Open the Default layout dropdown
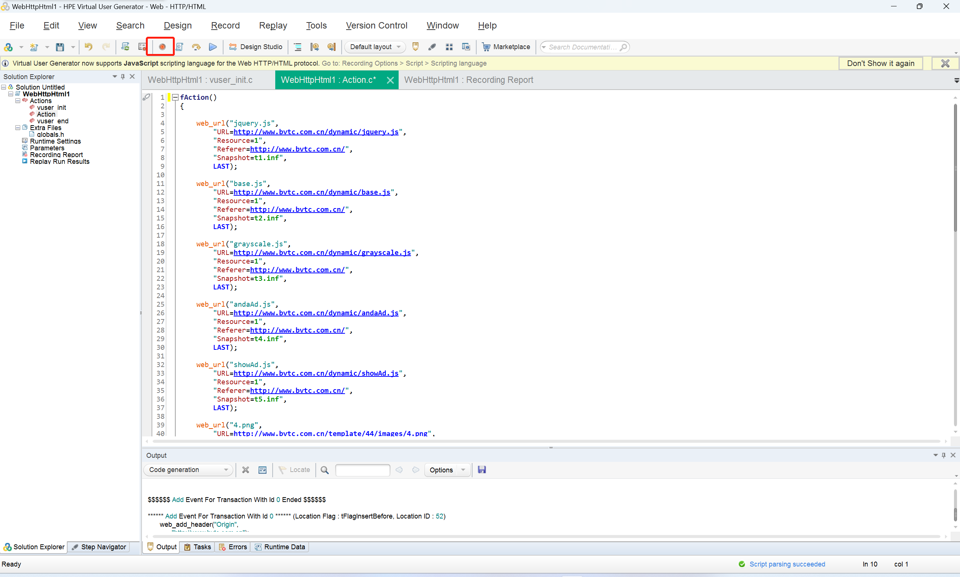Image resolution: width=960 pixels, height=577 pixels. [399, 46]
